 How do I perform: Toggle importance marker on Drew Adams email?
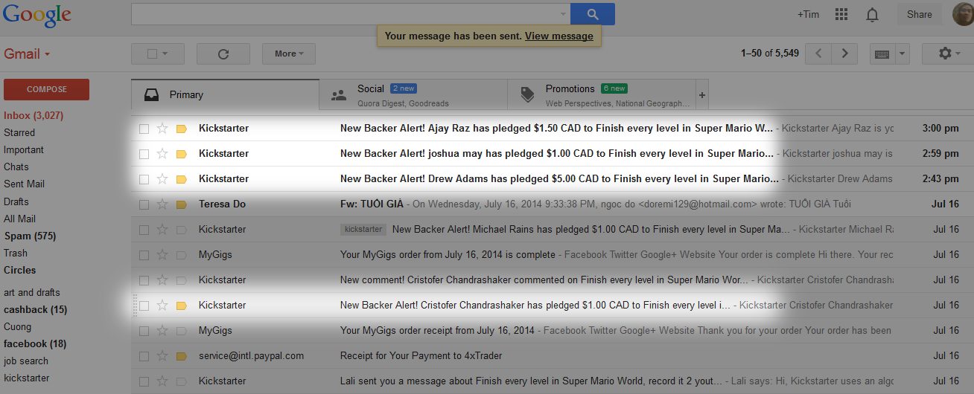(x=181, y=179)
